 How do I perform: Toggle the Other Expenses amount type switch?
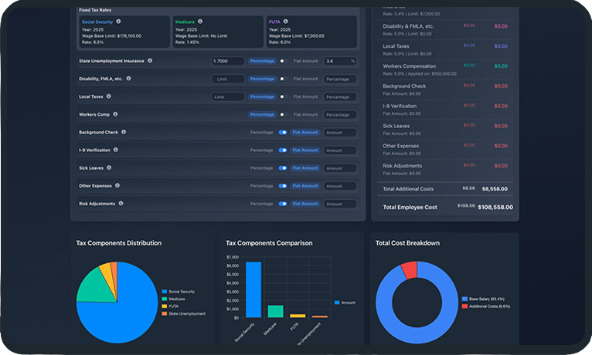[x=282, y=186]
